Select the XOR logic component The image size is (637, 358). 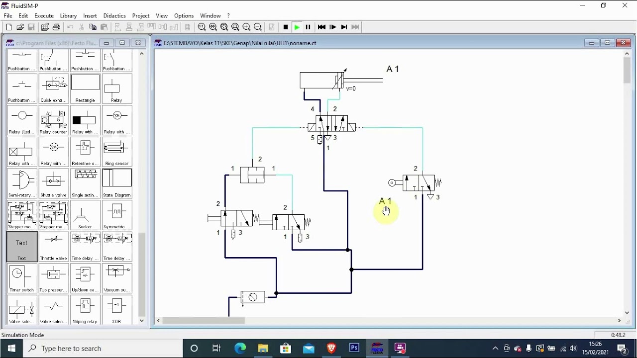click(116, 310)
